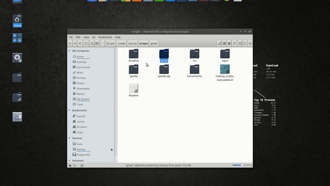
Task: Hide the sidebar using status bar icon
Action: coord(82,165)
